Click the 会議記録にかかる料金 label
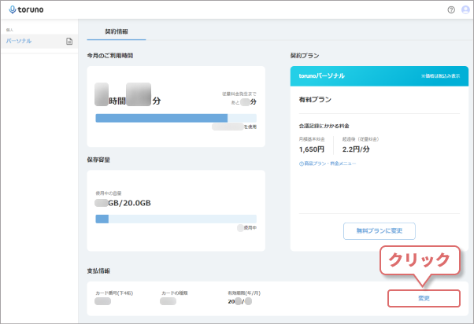 [x=324, y=126]
